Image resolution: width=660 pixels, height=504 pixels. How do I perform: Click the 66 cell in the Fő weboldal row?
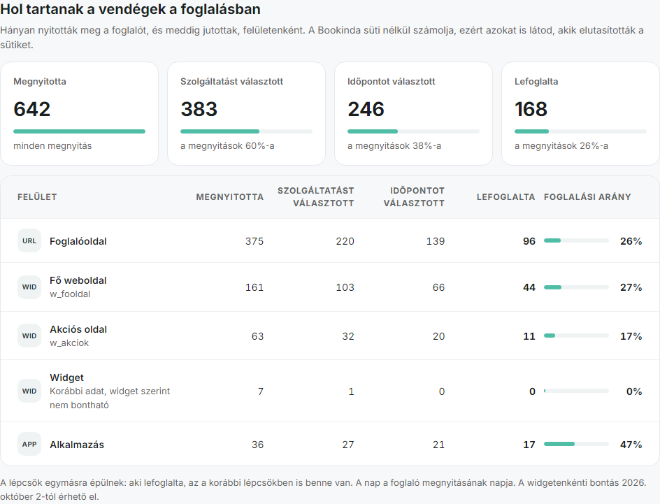pyautogui.click(x=438, y=287)
